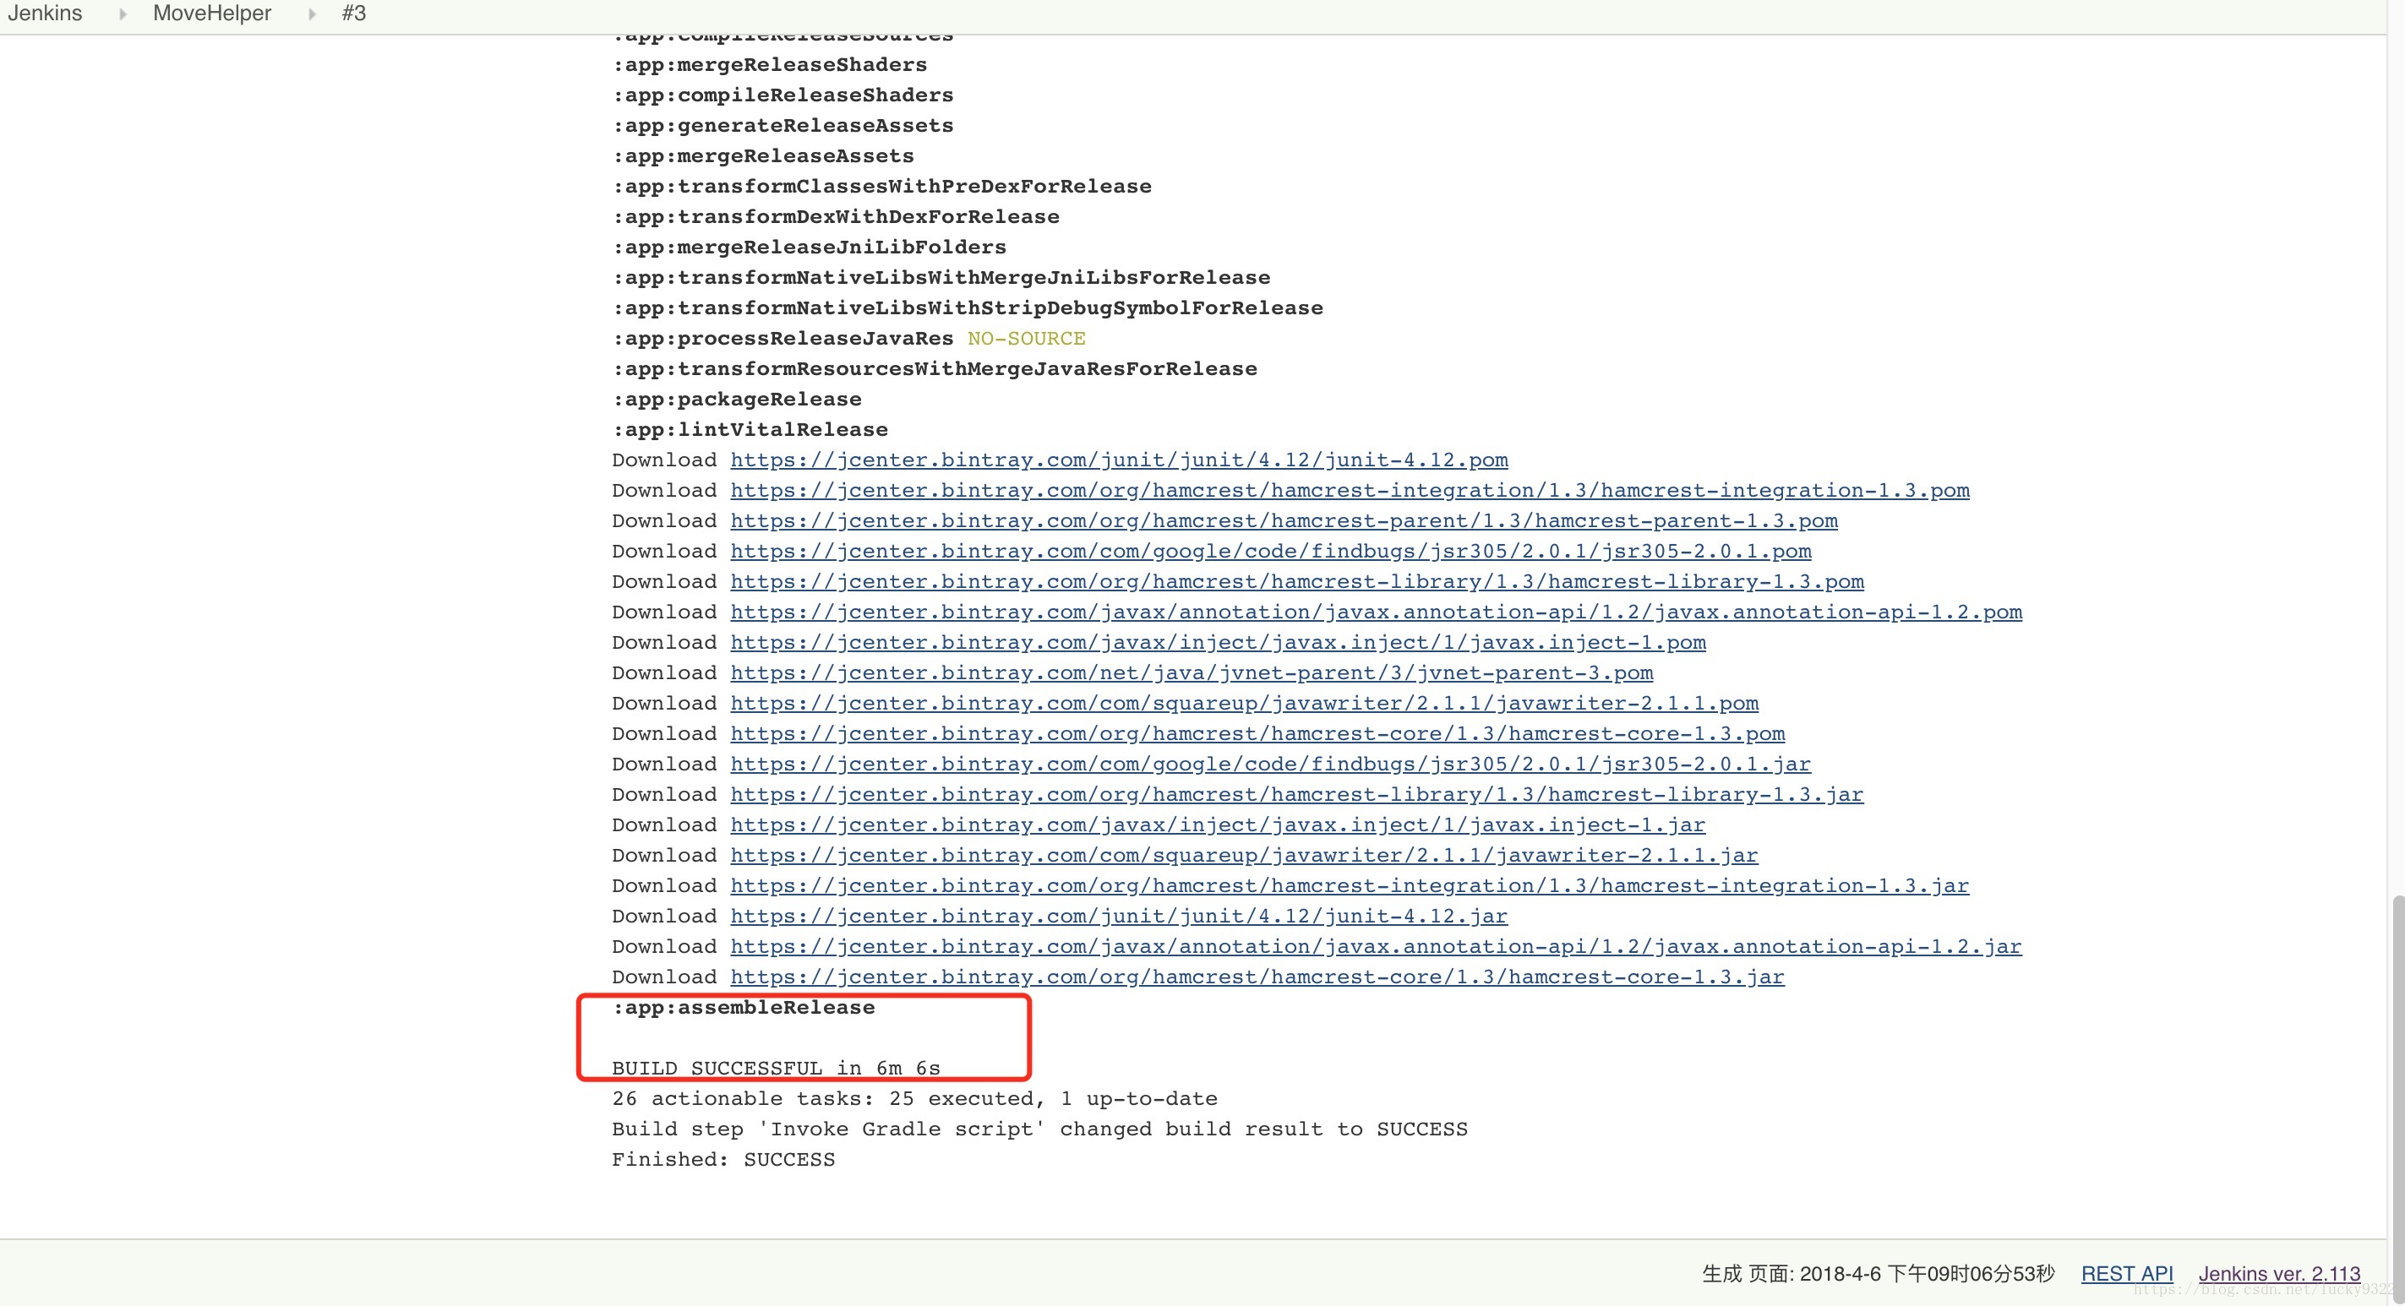The height and width of the screenshot is (1306, 2405).
Task: Select ':app:transformNativeLibsWithStripDebugSymbolForRelease' line
Action: [968, 308]
